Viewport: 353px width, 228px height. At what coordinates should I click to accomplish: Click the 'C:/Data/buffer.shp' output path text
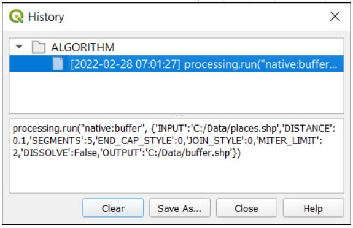189,153
